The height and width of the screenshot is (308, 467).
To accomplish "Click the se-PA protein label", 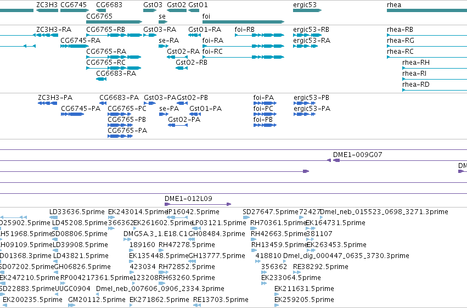I will click(x=169, y=109).
